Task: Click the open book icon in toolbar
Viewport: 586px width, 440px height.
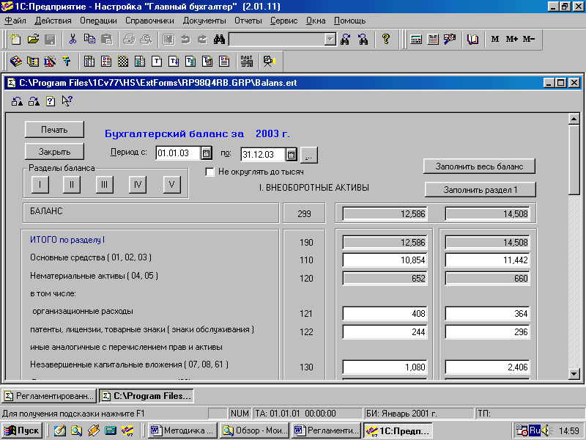Action: (x=472, y=40)
